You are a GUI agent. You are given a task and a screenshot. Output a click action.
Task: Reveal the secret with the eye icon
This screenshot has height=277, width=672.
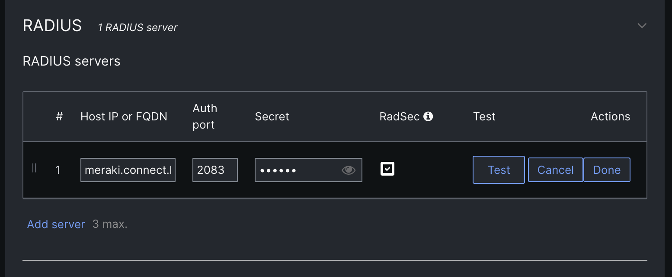pyautogui.click(x=349, y=170)
